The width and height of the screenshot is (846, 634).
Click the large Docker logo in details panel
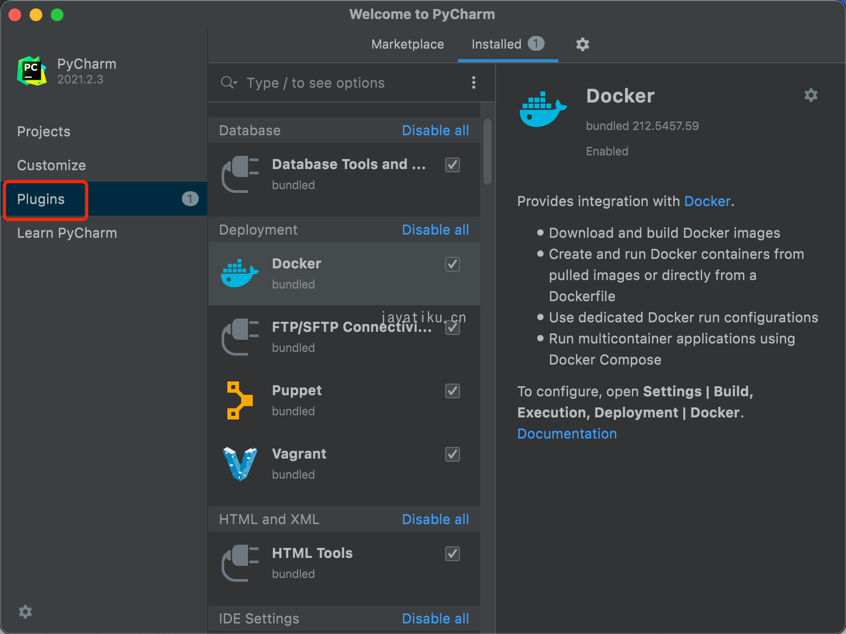(x=543, y=109)
